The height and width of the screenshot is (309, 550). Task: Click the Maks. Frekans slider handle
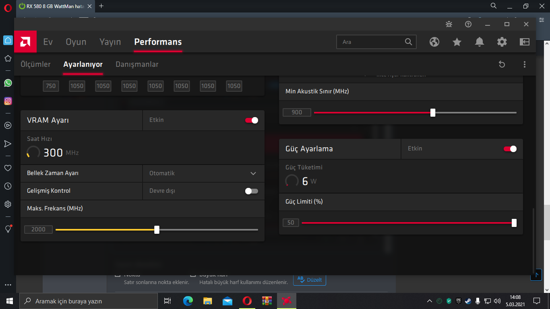tap(157, 230)
